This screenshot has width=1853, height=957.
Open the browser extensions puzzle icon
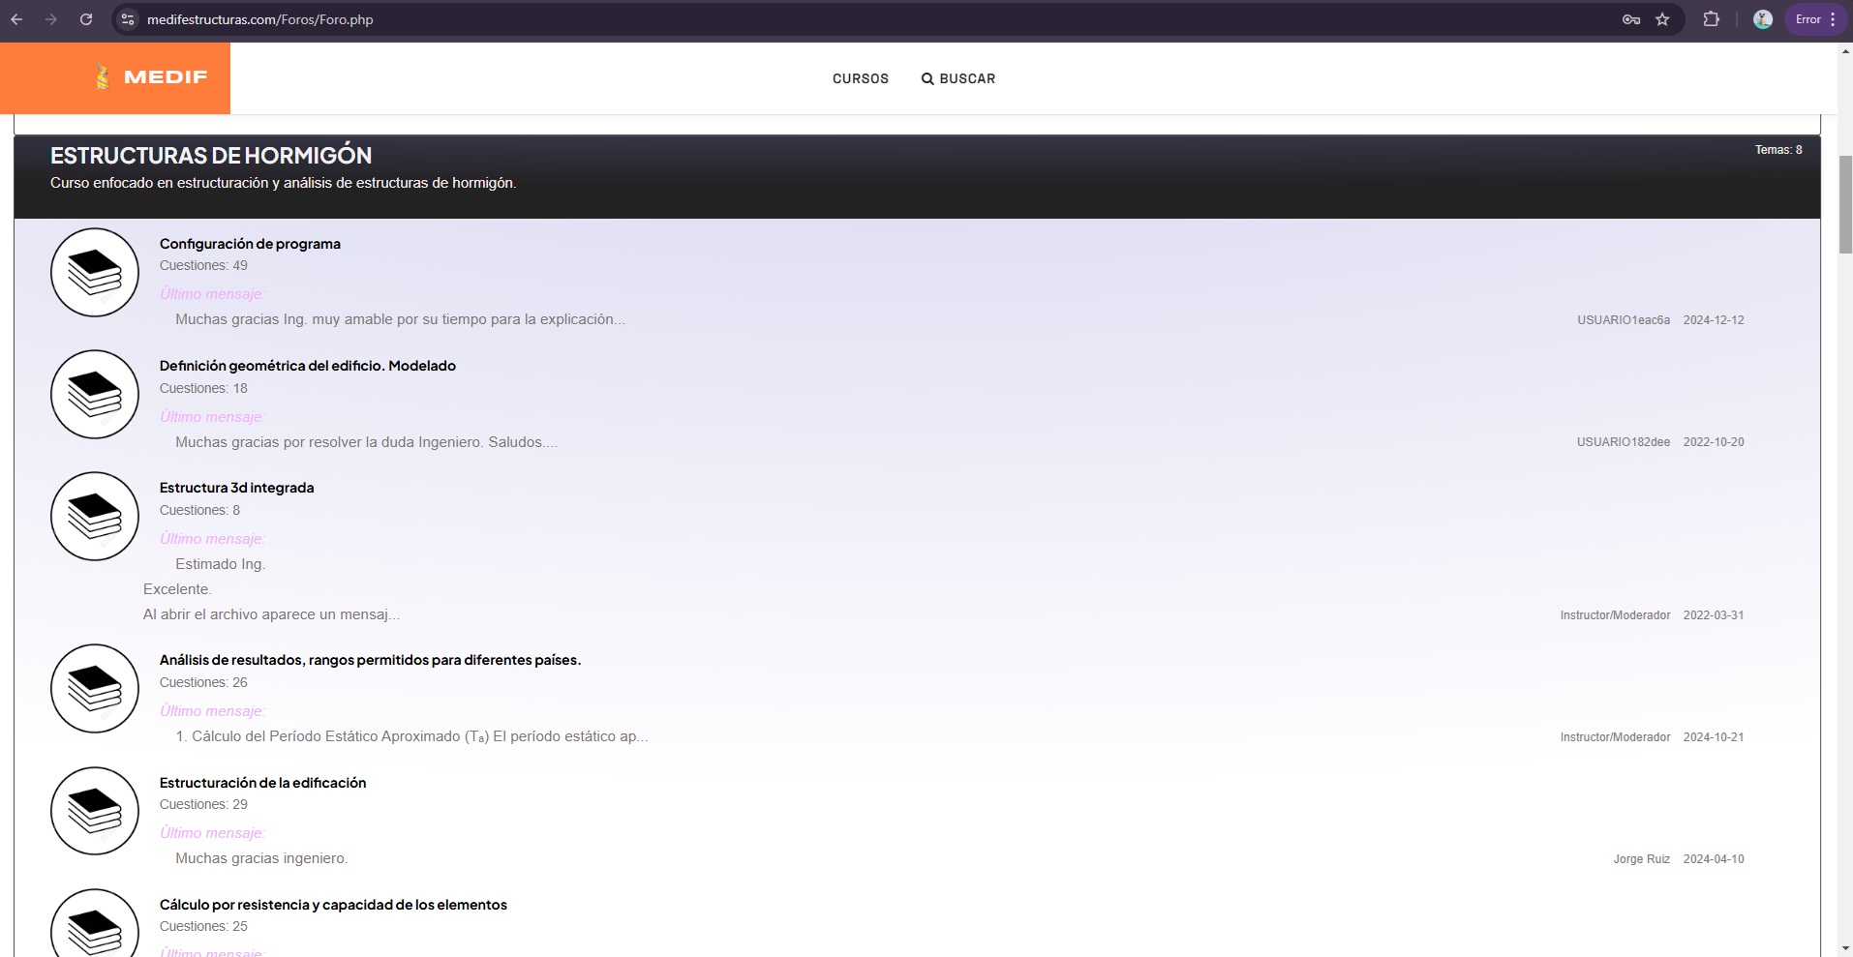(1711, 19)
